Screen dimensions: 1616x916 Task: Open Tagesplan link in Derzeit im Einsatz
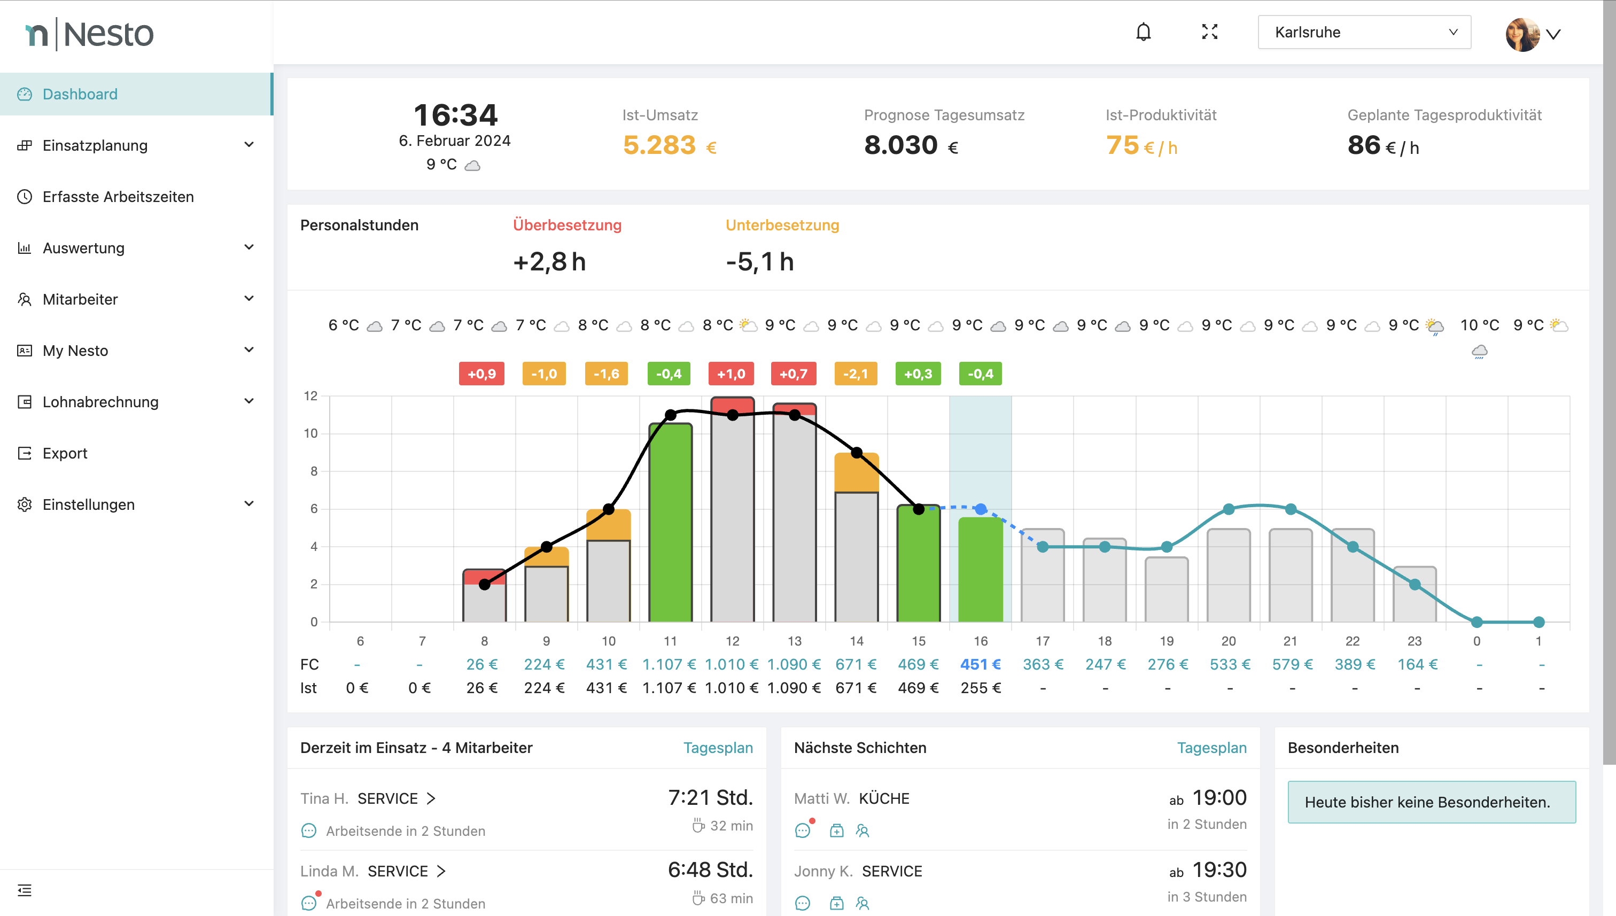(x=718, y=748)
